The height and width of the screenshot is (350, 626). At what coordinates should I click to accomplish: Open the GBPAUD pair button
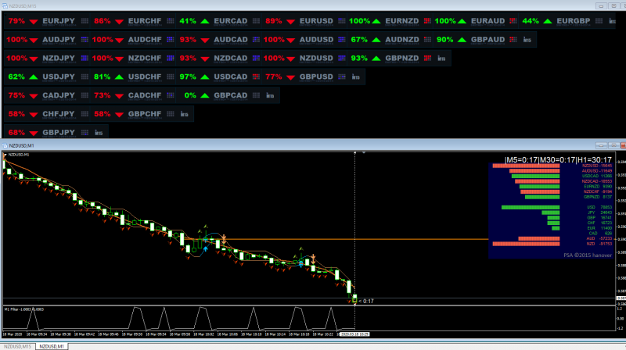(487, 40)
